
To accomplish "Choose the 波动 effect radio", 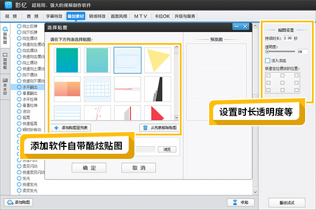I will click(19, 111).
